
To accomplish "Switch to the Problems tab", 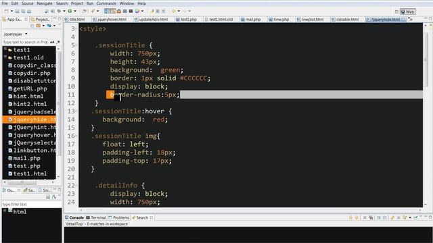I will click(x=119, y=217).
